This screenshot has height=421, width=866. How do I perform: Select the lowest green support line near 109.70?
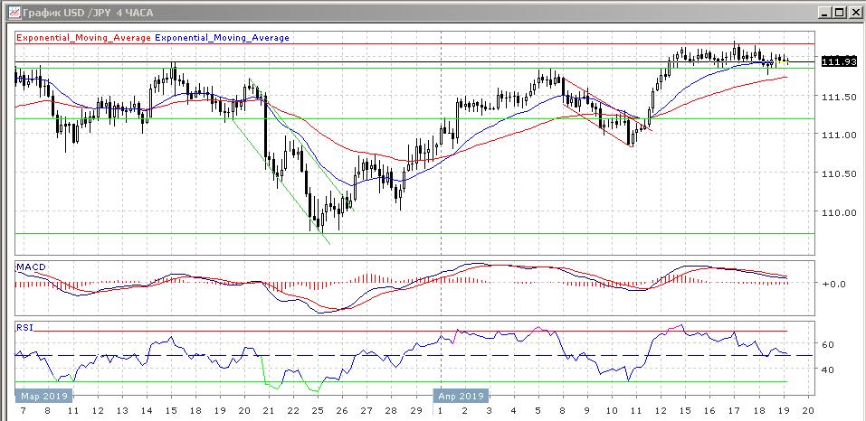coord(414,233)
